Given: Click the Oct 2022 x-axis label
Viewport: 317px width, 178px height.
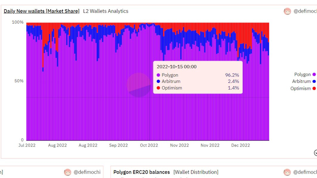Looking at the screenshot, I should pos(149,145).
